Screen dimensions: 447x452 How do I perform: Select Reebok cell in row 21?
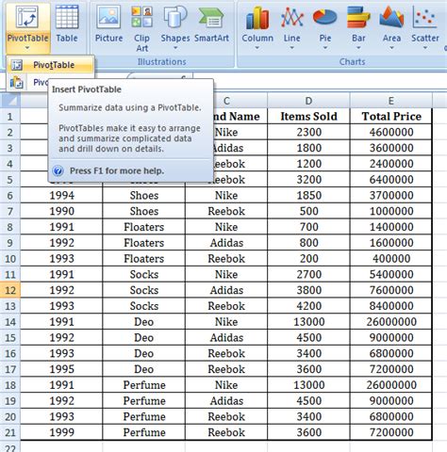click(226, 432)
